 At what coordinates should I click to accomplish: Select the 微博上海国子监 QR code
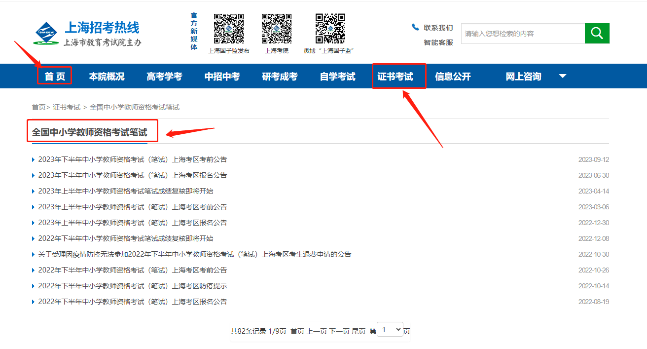(329, 30)
